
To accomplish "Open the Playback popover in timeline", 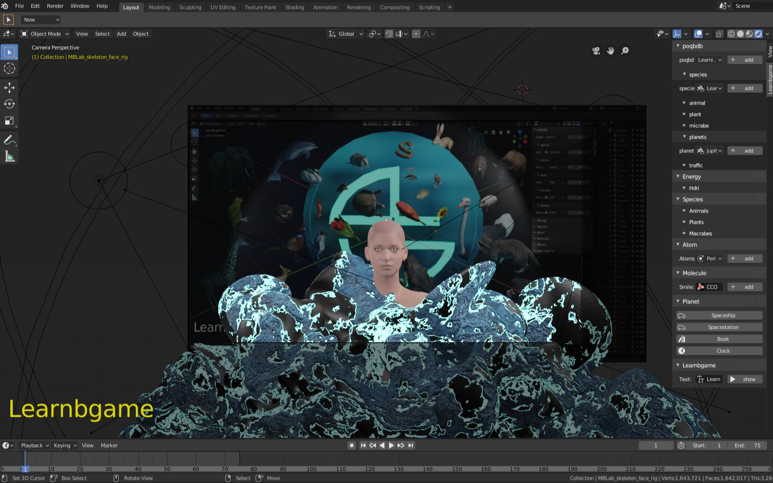I will (35, 445).
